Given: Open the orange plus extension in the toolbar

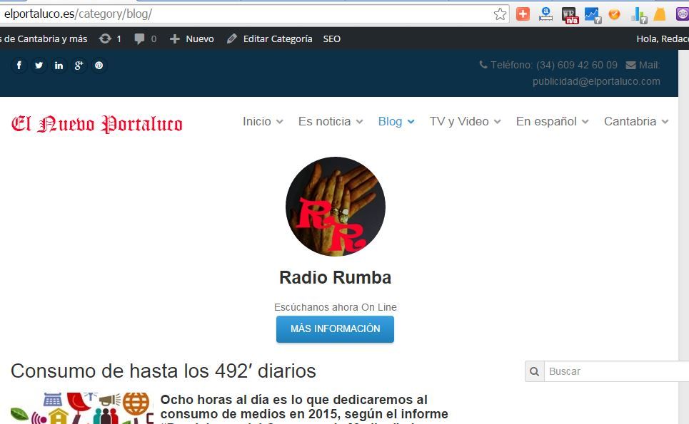Looking at the screenshot, I should click(523, 14).
